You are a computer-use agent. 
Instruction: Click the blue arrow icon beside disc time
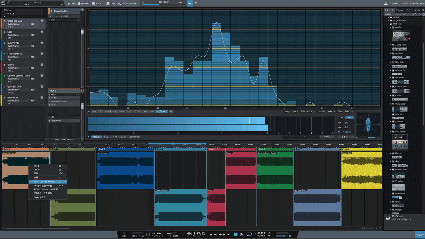tap(190, 4)
